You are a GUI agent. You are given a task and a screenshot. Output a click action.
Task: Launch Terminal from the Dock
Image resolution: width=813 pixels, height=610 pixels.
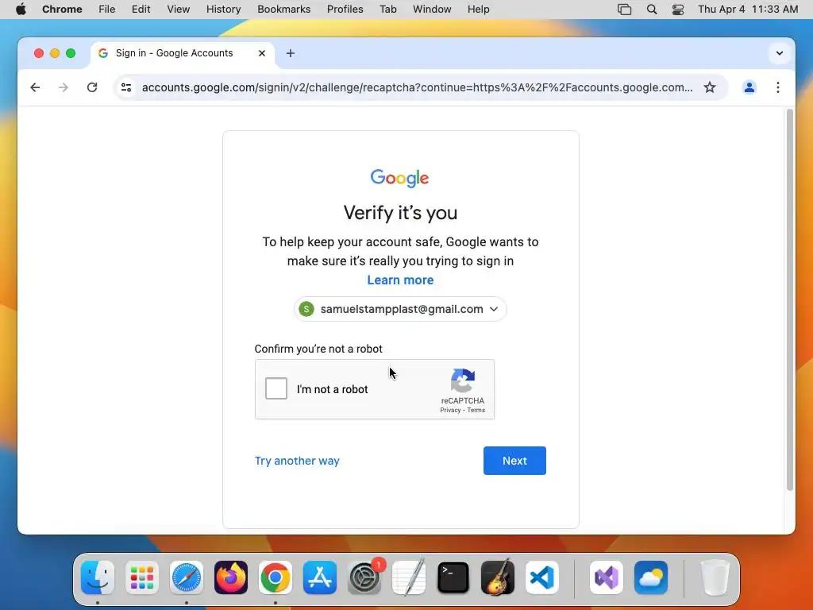[453, 577]
